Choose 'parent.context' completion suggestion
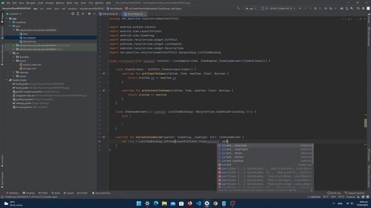371x208 pixels. click(x=265, y=161)
